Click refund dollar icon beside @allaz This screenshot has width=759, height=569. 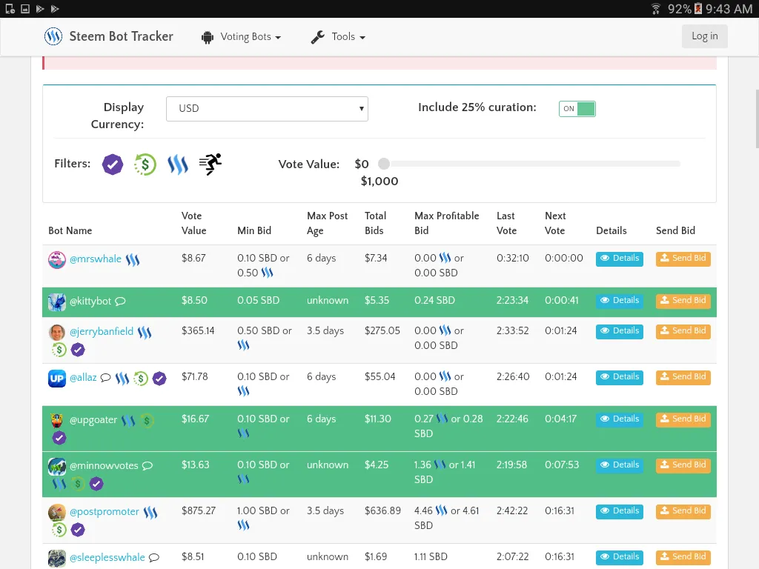(x=141, y=379)
